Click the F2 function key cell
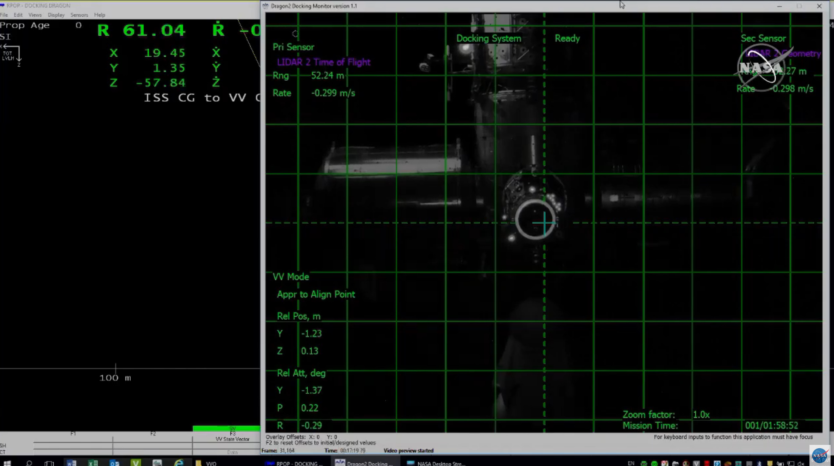 tap(153, 436)
